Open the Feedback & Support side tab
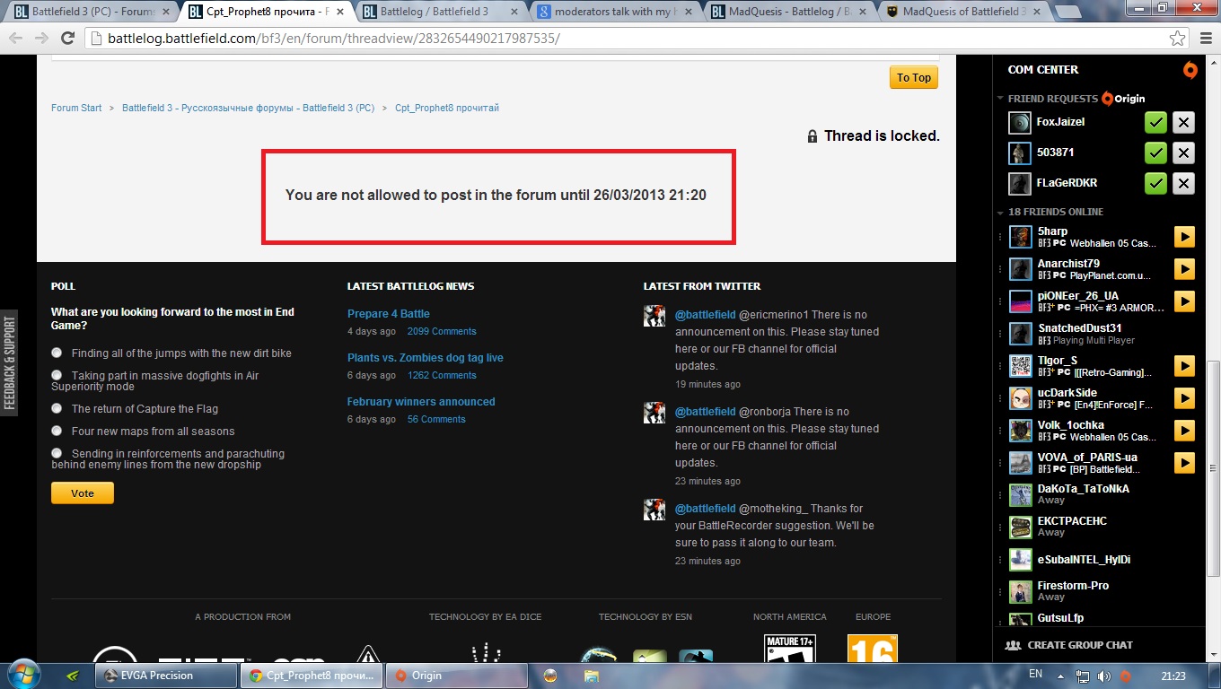This screenshot has height=689, width=1221. [10, 363]
